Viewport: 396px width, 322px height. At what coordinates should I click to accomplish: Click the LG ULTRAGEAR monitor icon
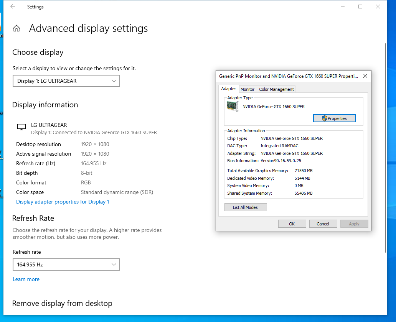tap(21, 127)
